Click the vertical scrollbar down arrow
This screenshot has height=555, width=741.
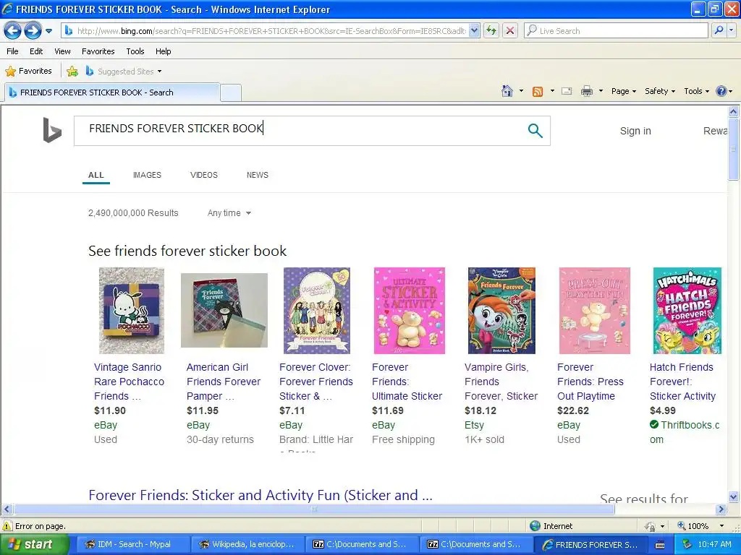(x=734, y=497)
